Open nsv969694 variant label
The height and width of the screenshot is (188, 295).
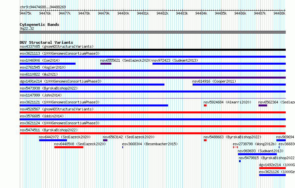pyautogui.click(x=285, y=137)
